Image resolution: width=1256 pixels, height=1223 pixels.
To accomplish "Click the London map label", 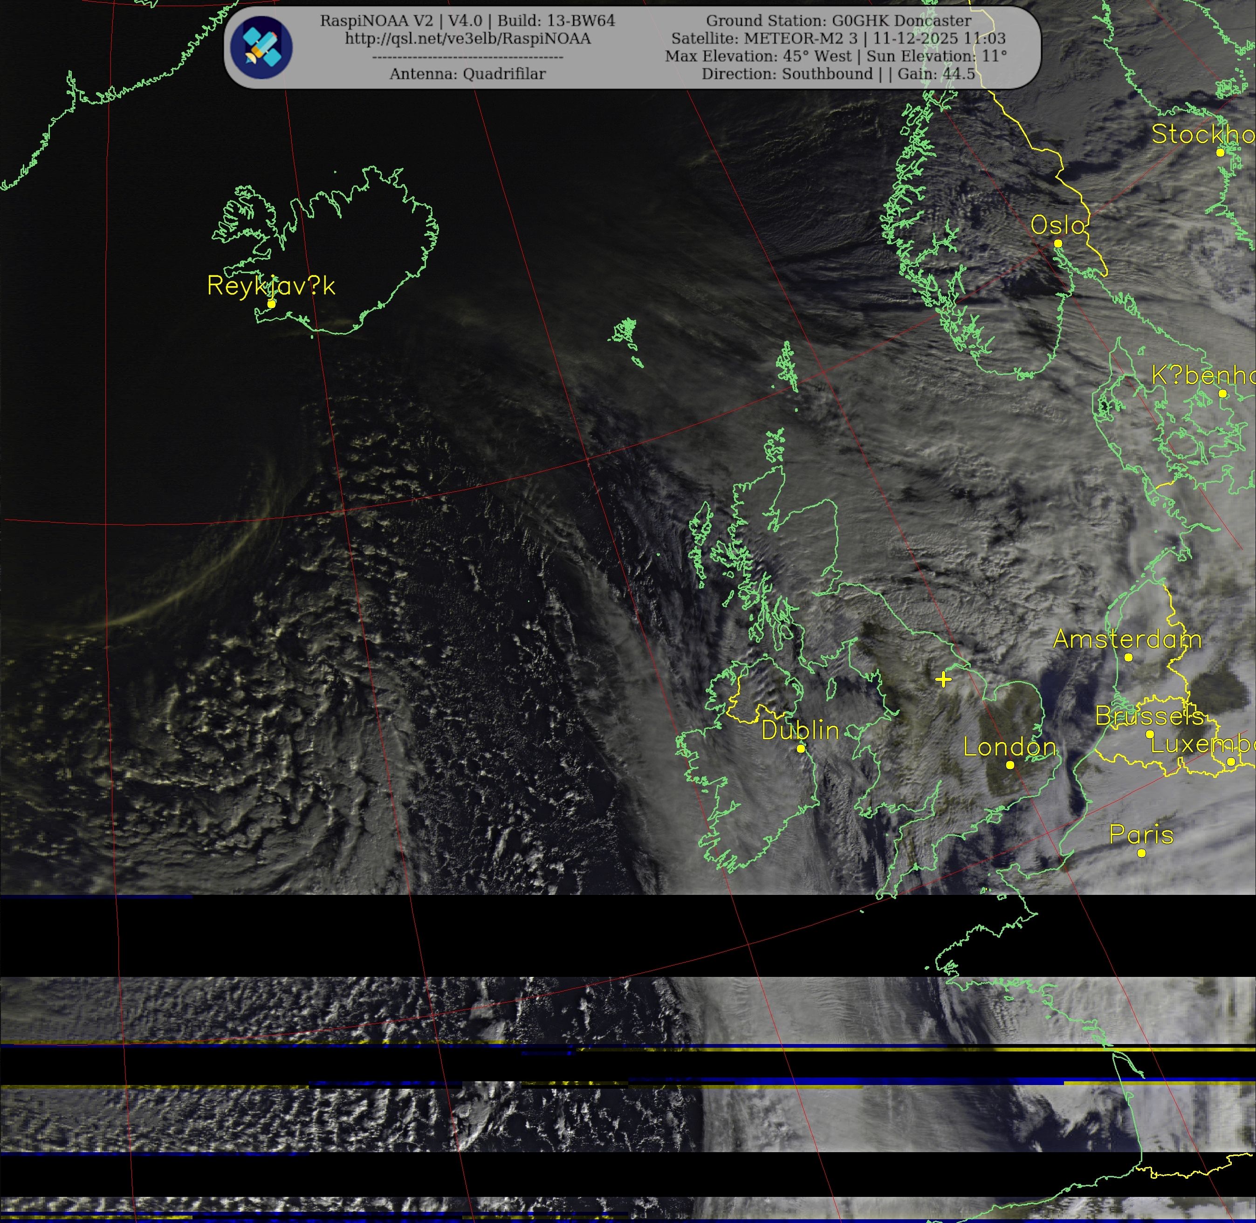I will point(1009,746).
